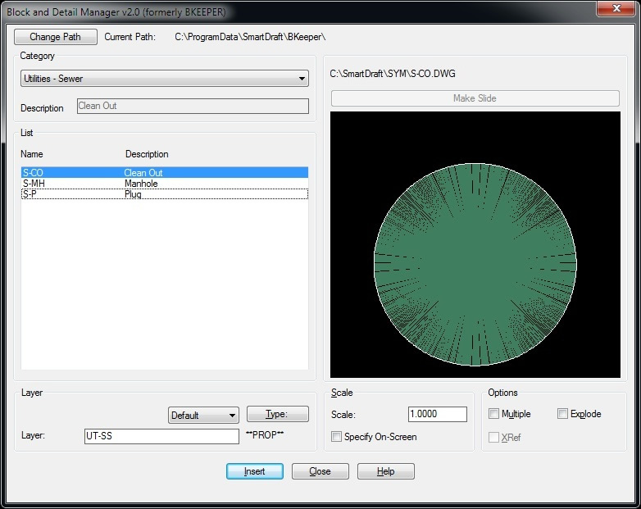The height and width of the screenshot is (509, 641).
Task: Click the Clean Out symbol preview
Action: (475, 244)
